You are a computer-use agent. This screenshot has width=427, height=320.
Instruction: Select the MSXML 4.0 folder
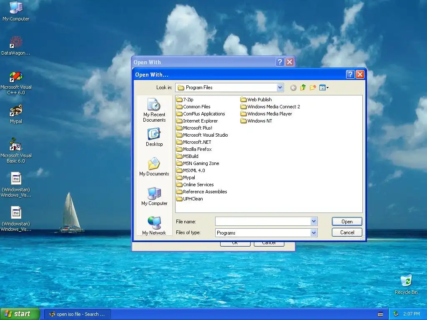(x=191, y=170)
